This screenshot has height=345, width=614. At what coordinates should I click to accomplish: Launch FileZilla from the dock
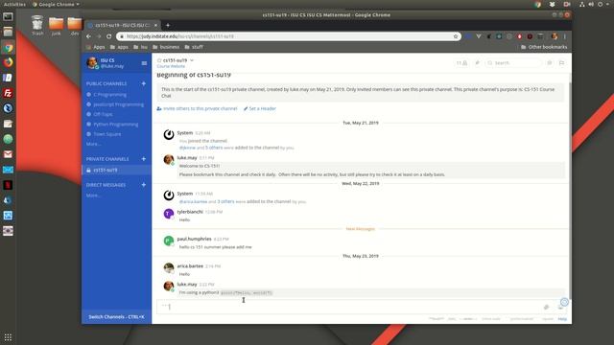[8, 93]
